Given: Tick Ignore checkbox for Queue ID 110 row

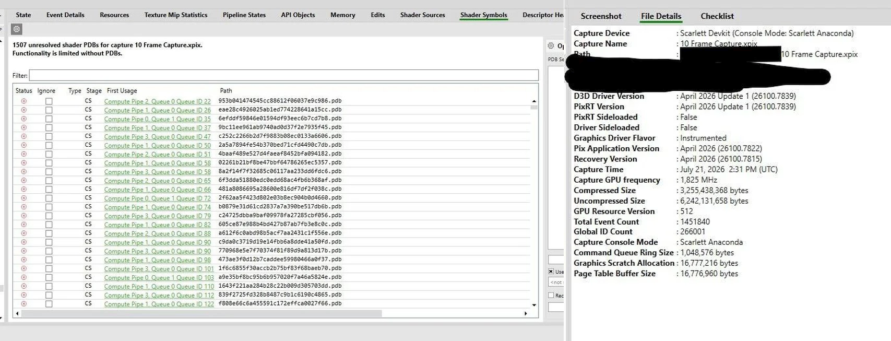Looking at the screenshot, I should click(49, 286).
